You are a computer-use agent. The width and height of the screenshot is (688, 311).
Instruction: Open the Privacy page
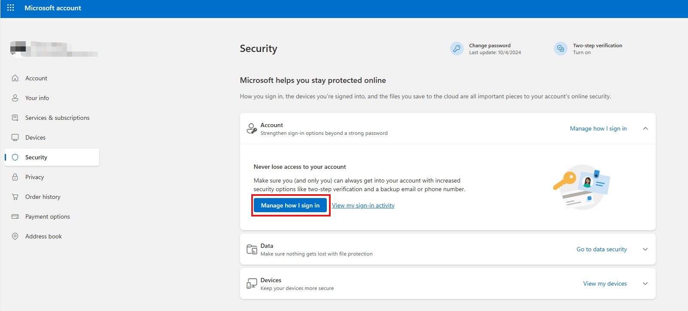52,177
